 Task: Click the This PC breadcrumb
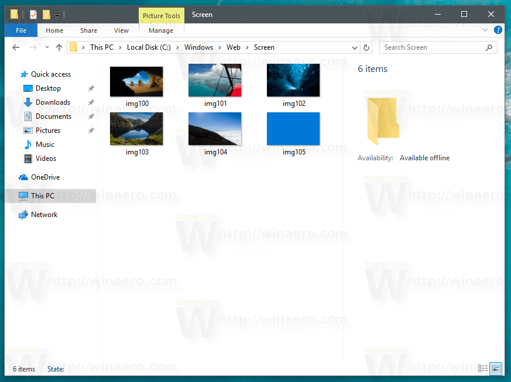[x=102, y=47]
